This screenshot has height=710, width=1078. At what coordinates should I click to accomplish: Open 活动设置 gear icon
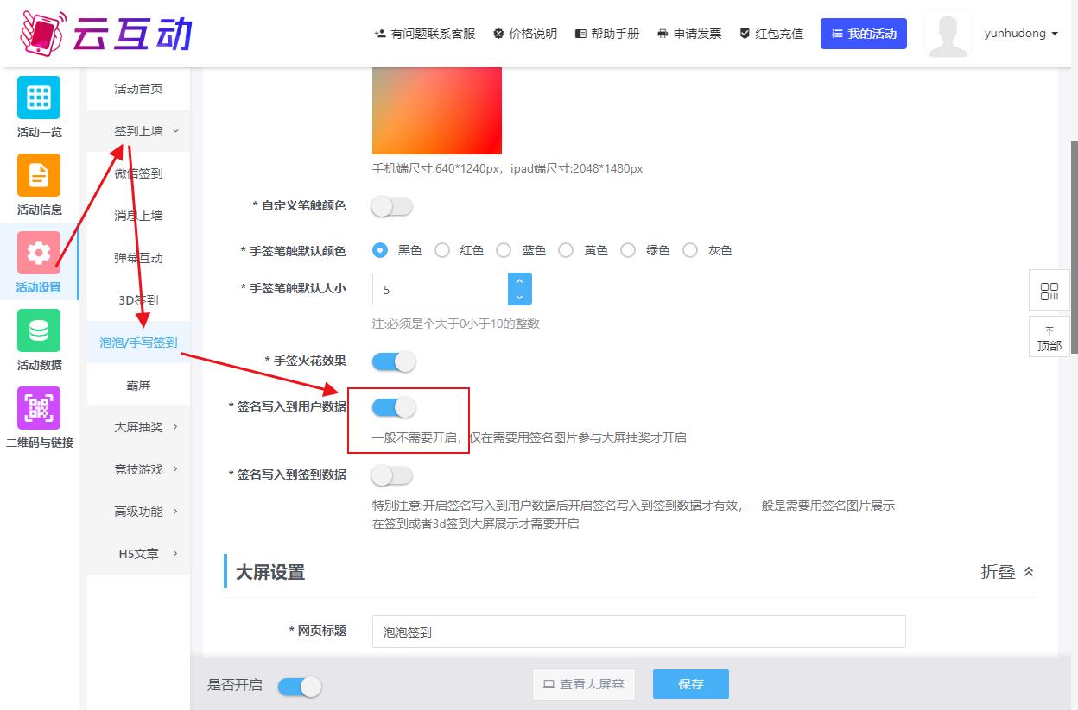click(39, 253)
